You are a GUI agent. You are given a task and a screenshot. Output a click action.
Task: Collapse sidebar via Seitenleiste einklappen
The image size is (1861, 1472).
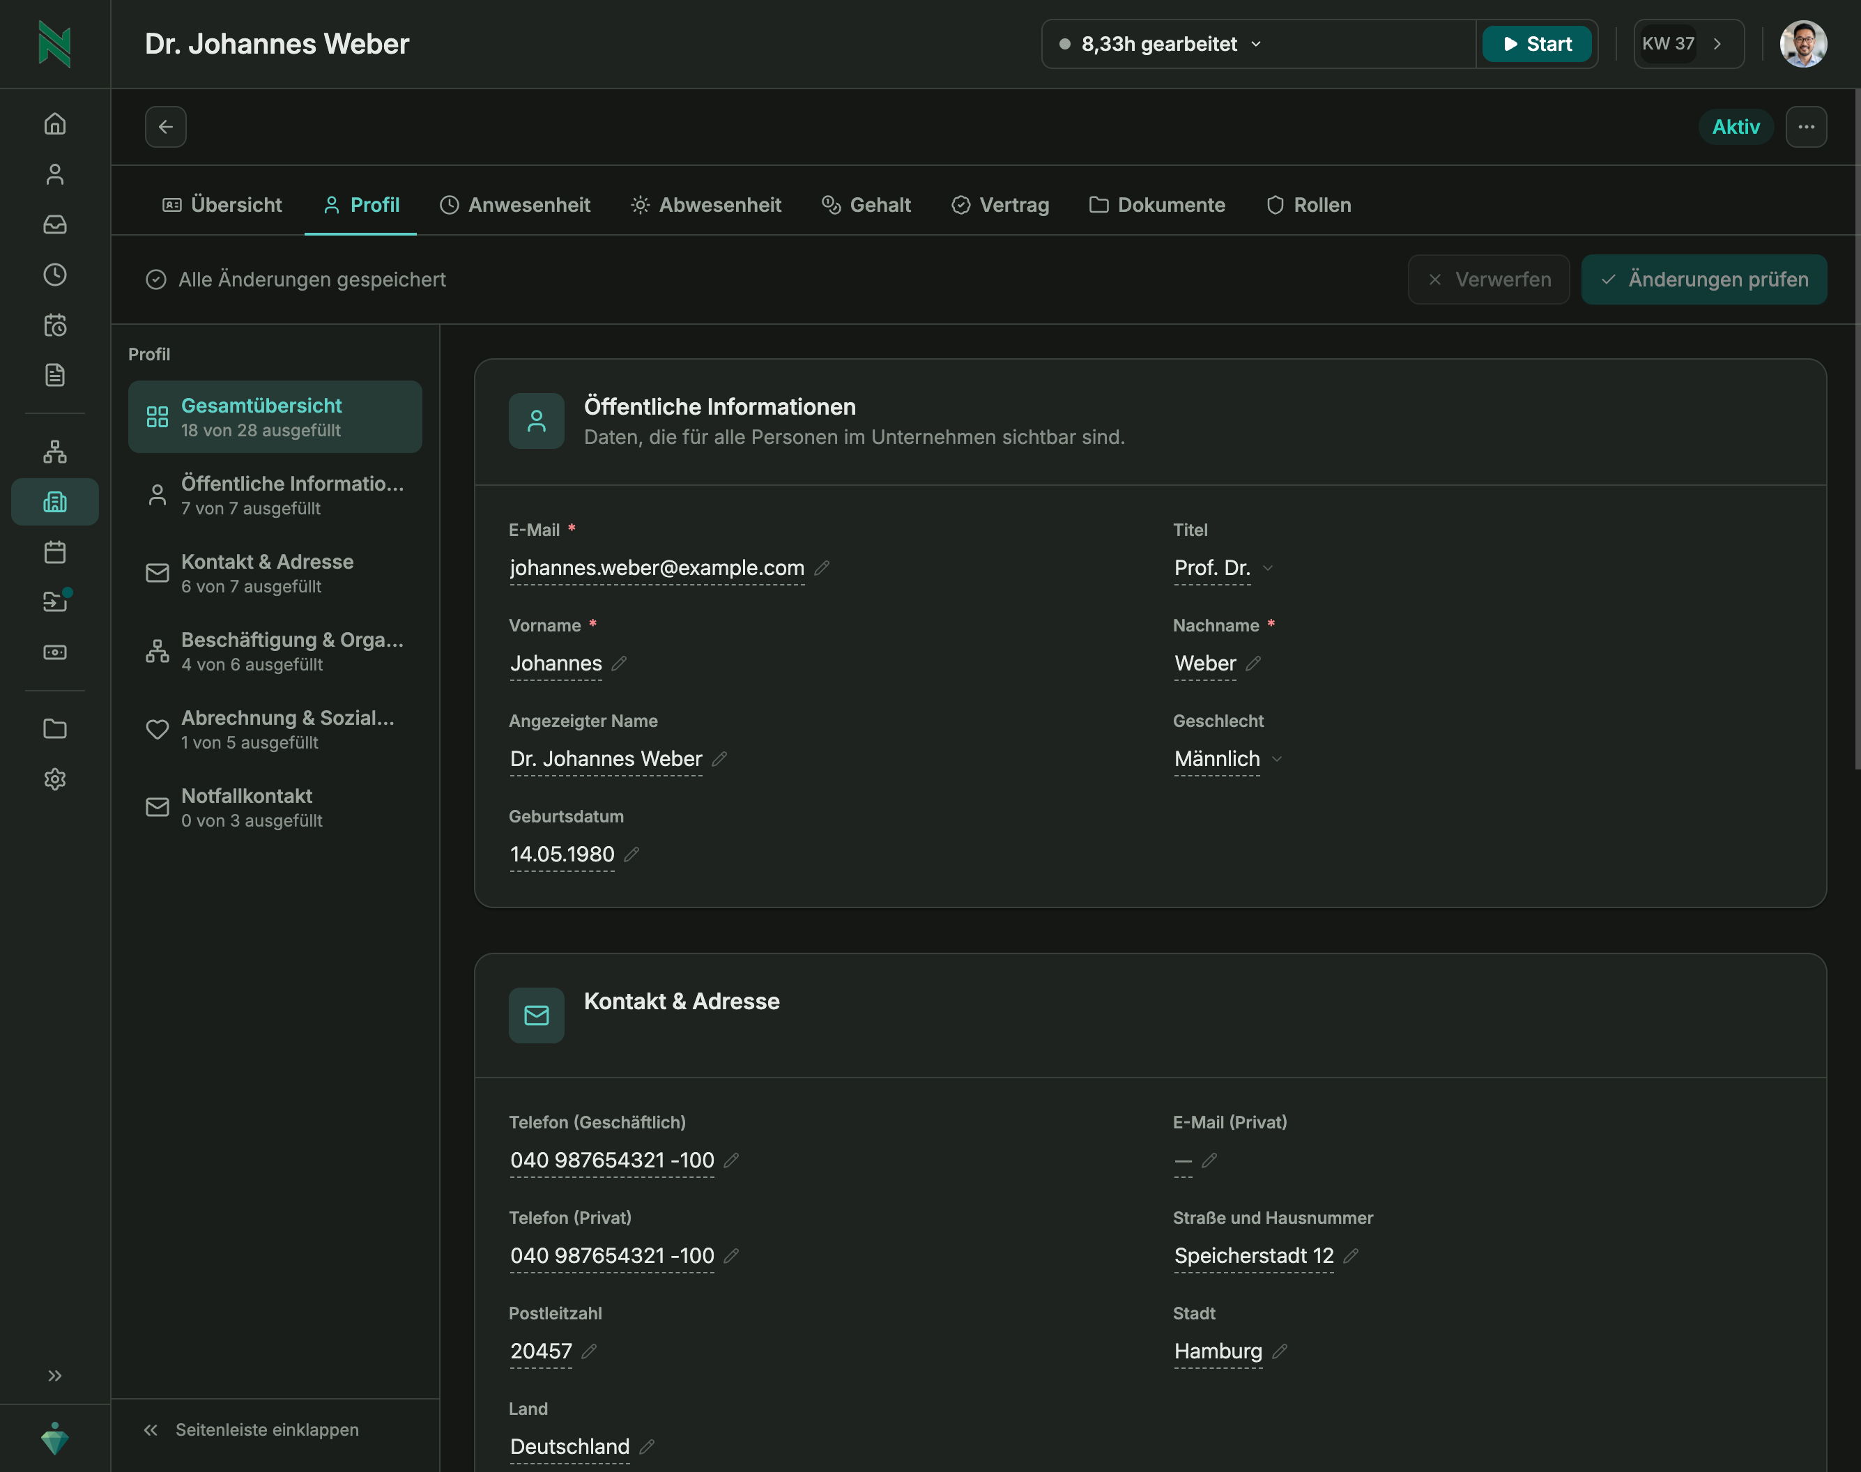(x=251, y=1429)
